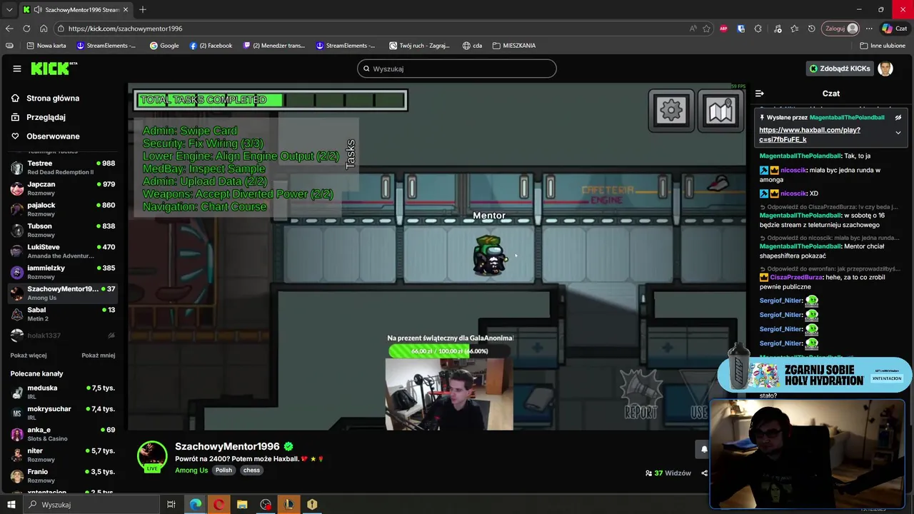Screen dimensions: 914x514
Task: Add this page to favorites star
Action: pos(706,29)
